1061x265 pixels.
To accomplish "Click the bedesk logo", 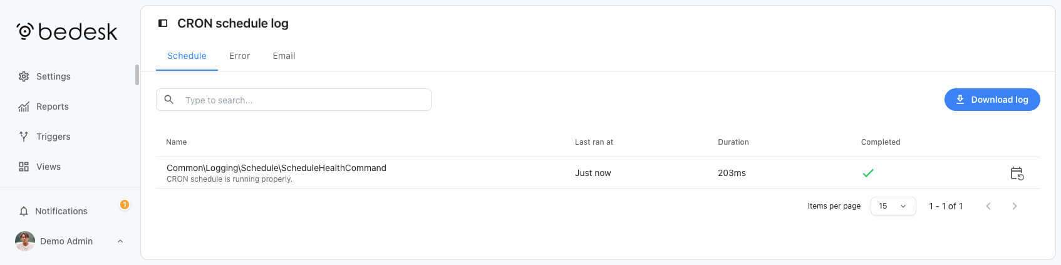I will coord(67,31).
